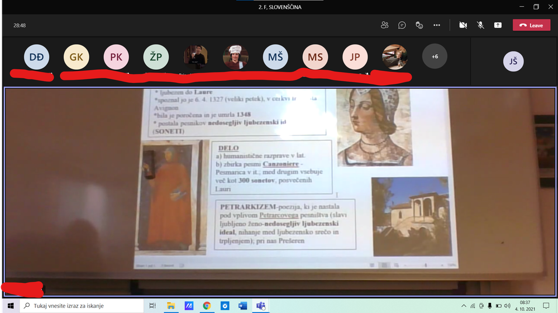558x313 pixels.
Task: Select participant avatar MS
Action: 315,57
